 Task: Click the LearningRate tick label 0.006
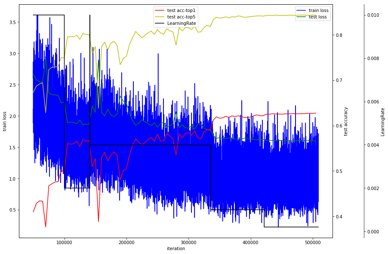pyautogui.click(x=373, y=102)
